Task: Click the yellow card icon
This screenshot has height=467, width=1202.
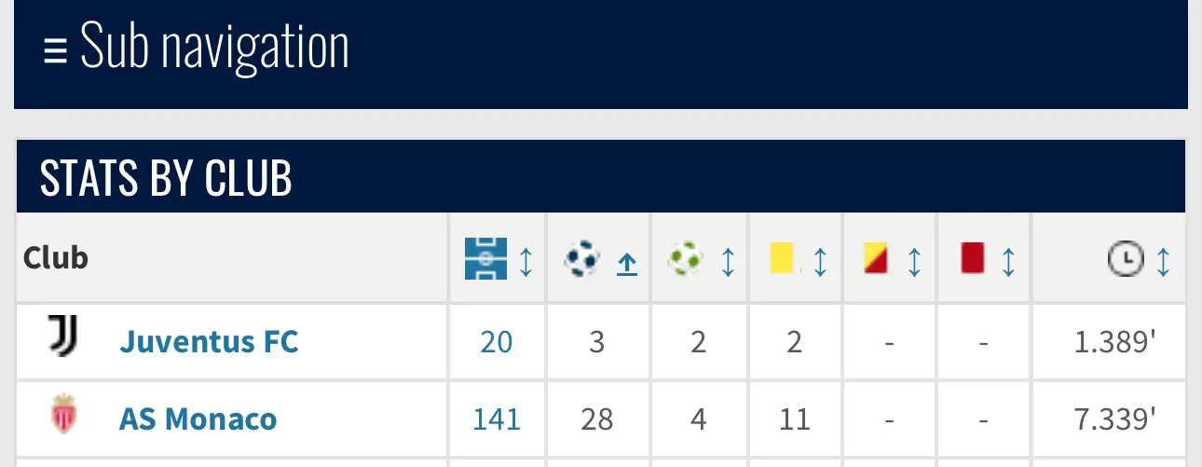Action: tap(782, 258)
